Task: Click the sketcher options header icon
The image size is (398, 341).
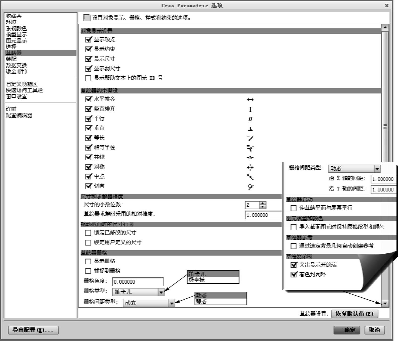Action: pos(87,18)
